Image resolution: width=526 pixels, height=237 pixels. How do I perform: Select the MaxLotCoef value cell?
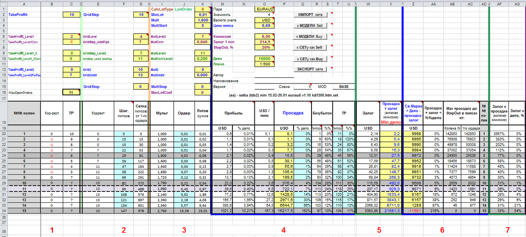(203, 92)
